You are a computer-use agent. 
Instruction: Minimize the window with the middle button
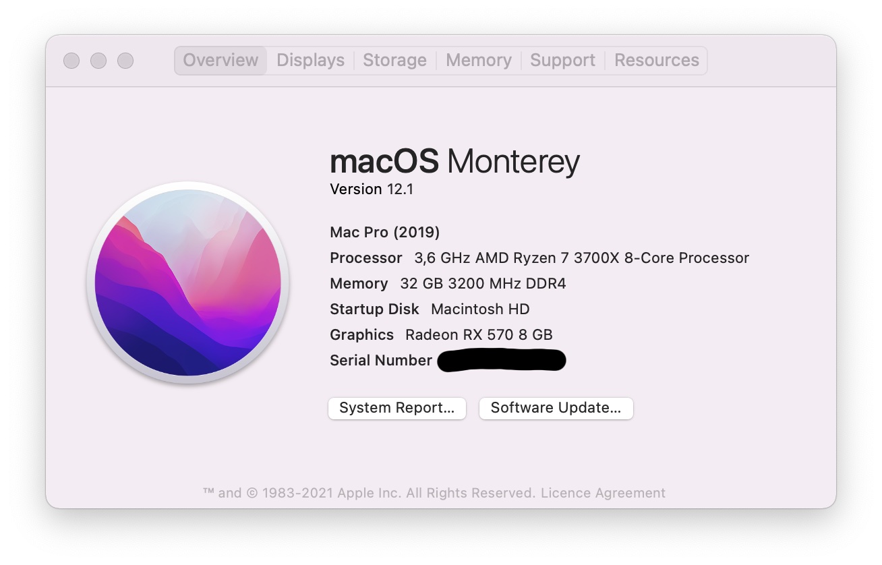pos(98,61)
